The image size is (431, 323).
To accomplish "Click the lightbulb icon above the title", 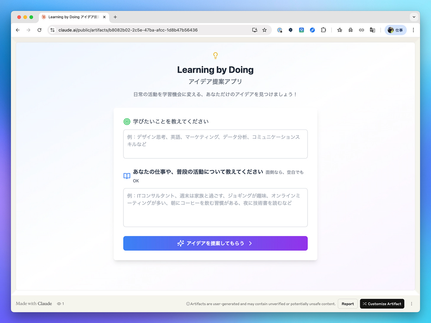I will pyautogui.click(x=215, y=55).
